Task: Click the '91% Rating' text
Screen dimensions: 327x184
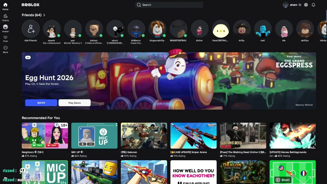Action: (x=179, y=156)
